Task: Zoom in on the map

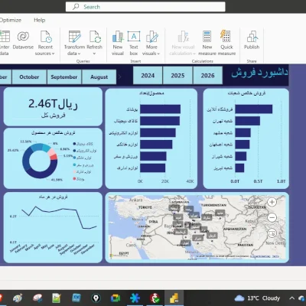Action: (272, 202)
